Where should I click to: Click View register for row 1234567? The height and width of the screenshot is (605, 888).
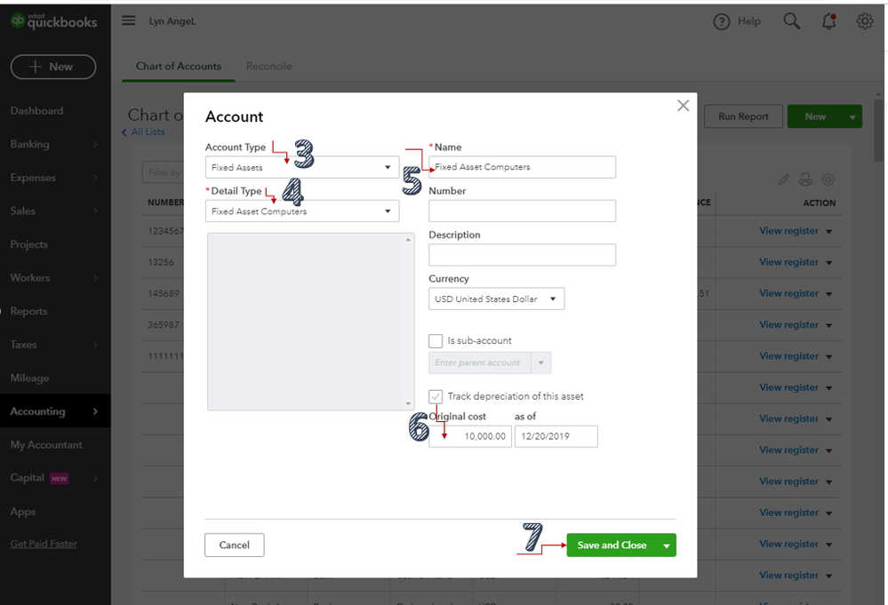point(789,231)
